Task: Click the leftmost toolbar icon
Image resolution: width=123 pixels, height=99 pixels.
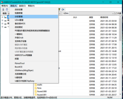Action: pyautogui.click(x=3, y=9)
